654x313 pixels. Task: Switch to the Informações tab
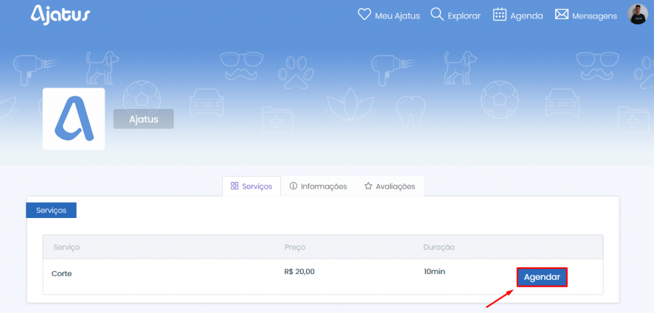click(318, 186)
